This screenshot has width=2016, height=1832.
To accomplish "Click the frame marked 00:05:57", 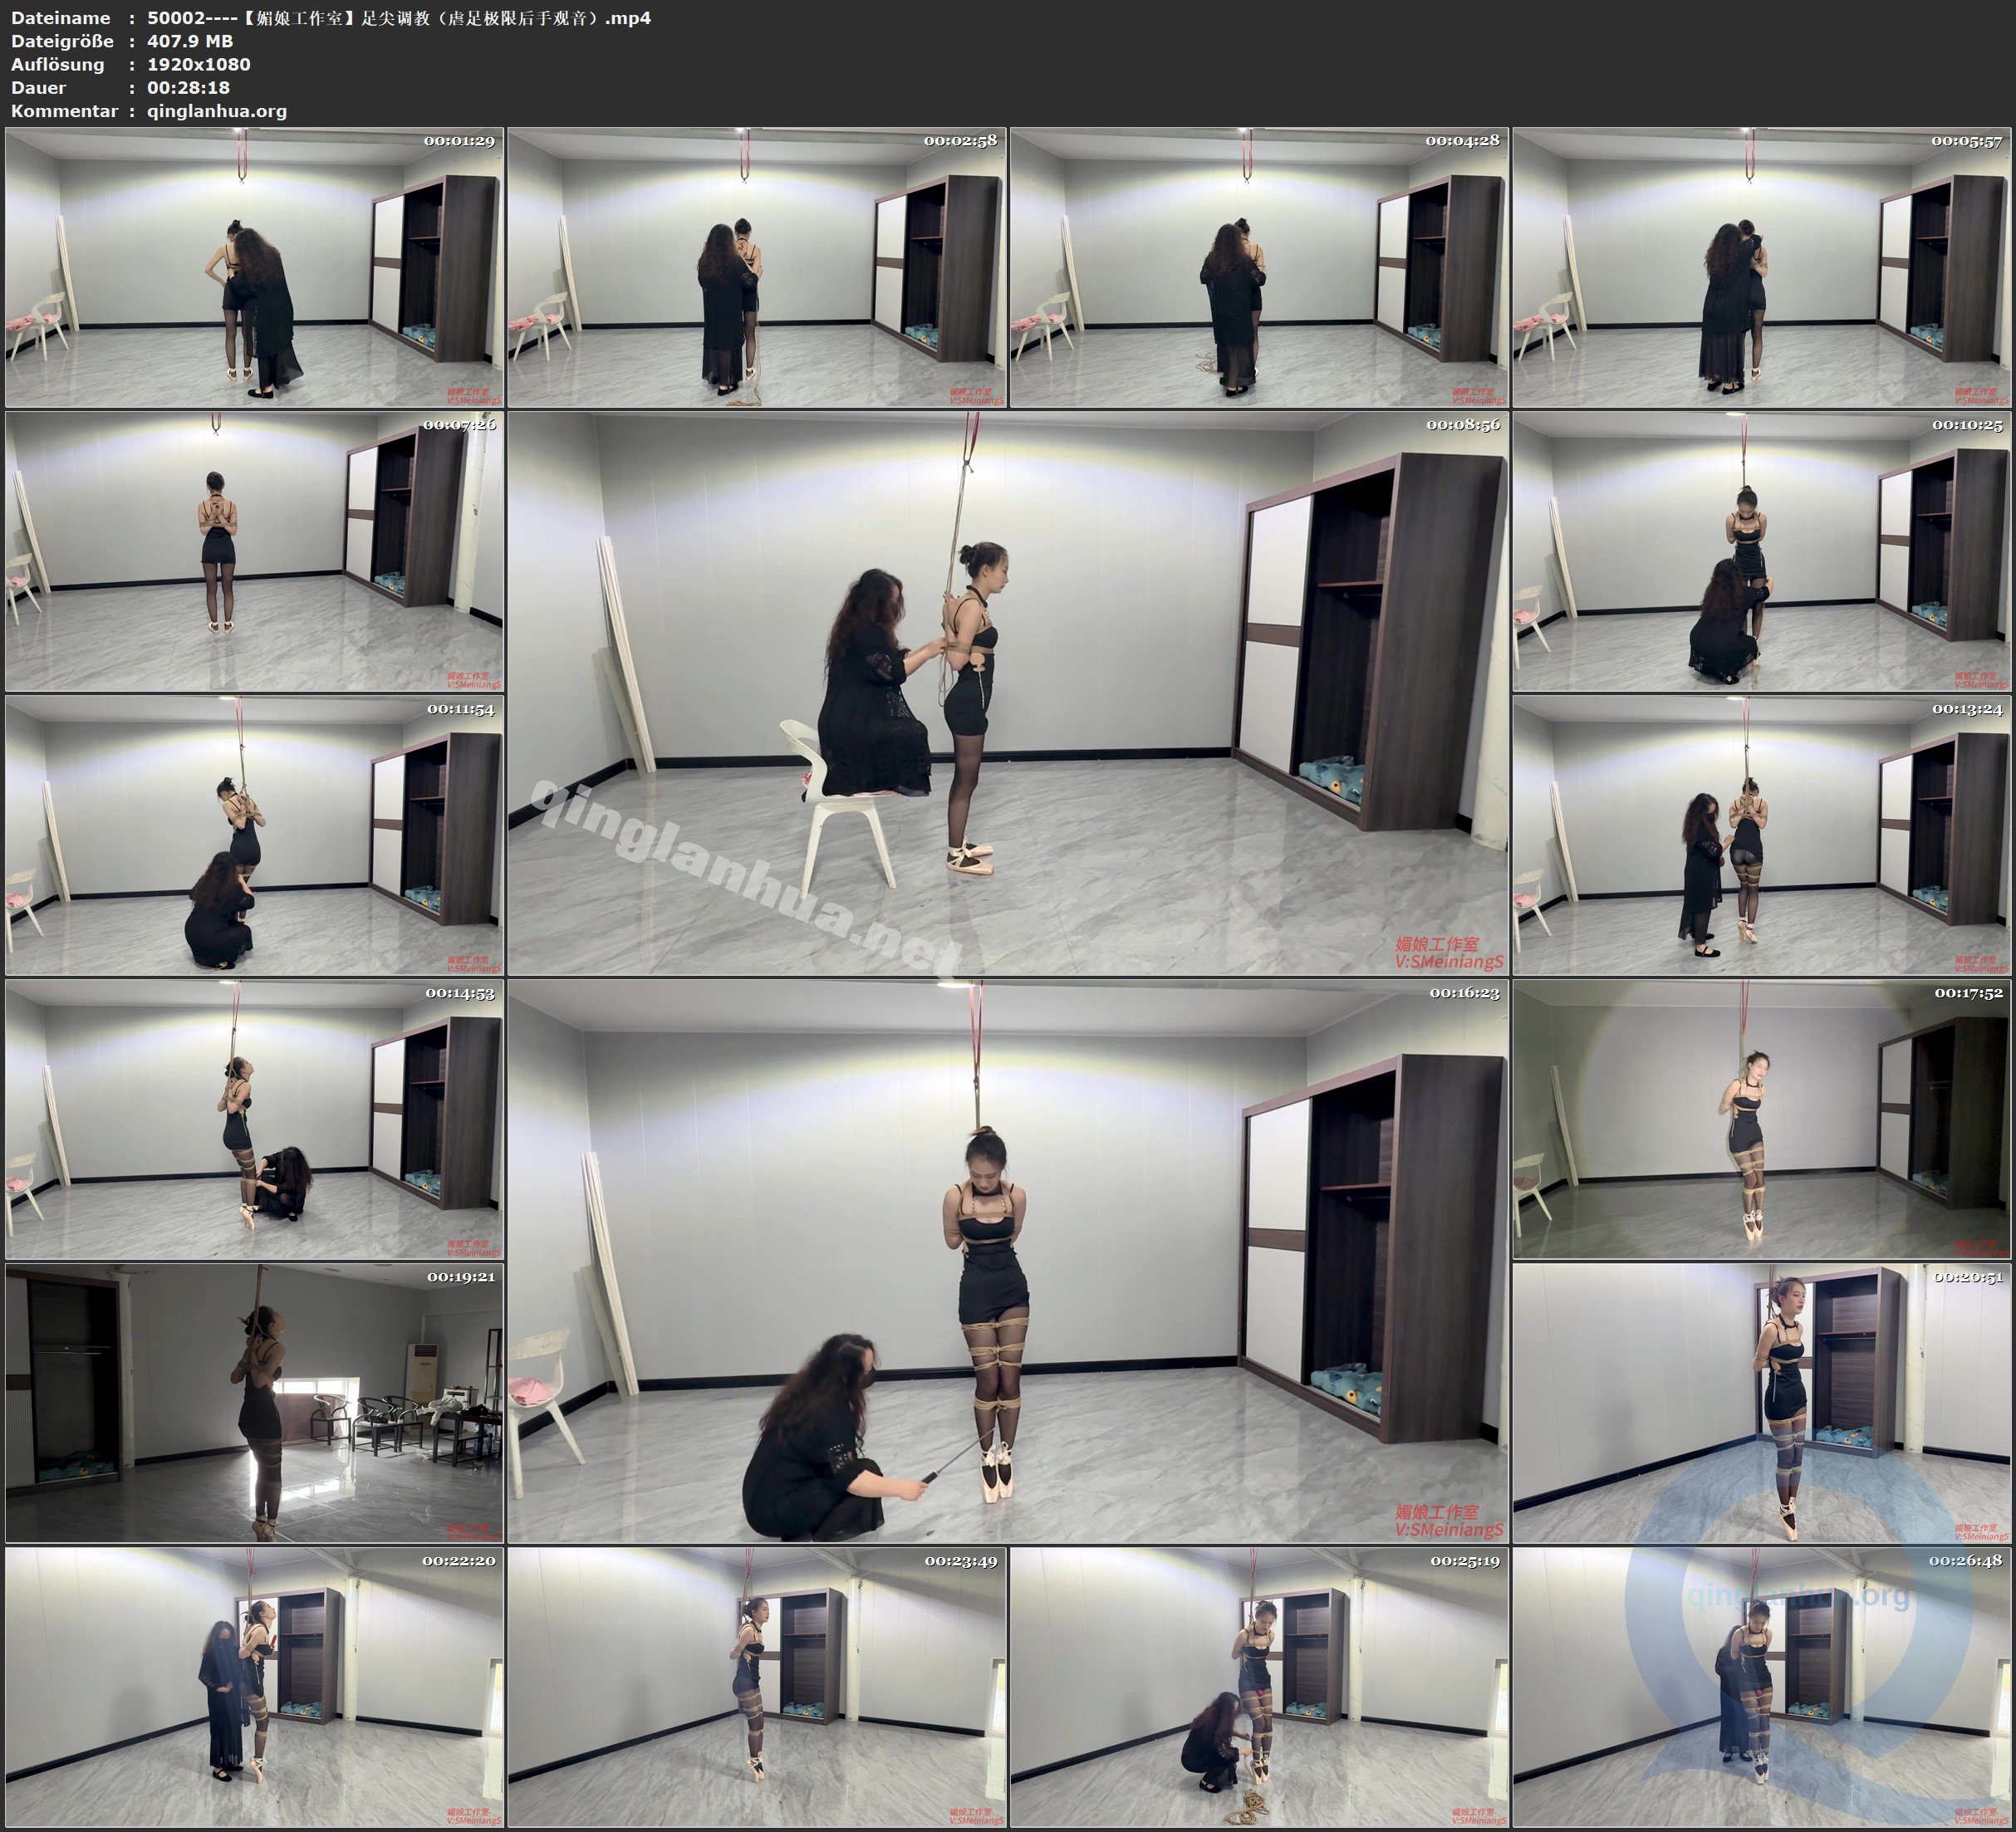I will [x=1761, y=267].
